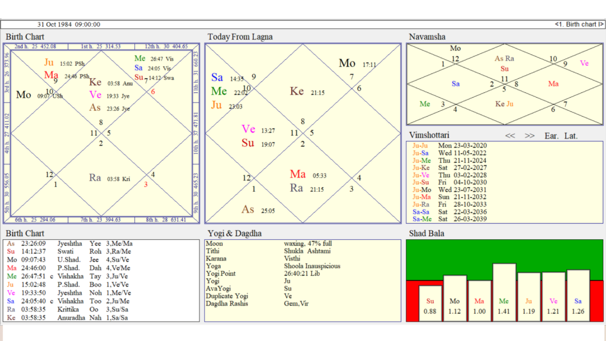Click the Tithi 'Shukla Ashtami' value

(x=307, y=251)
